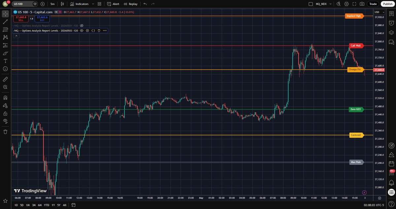Select the text annotation tool
396x209 pixels.
(5, 61)
